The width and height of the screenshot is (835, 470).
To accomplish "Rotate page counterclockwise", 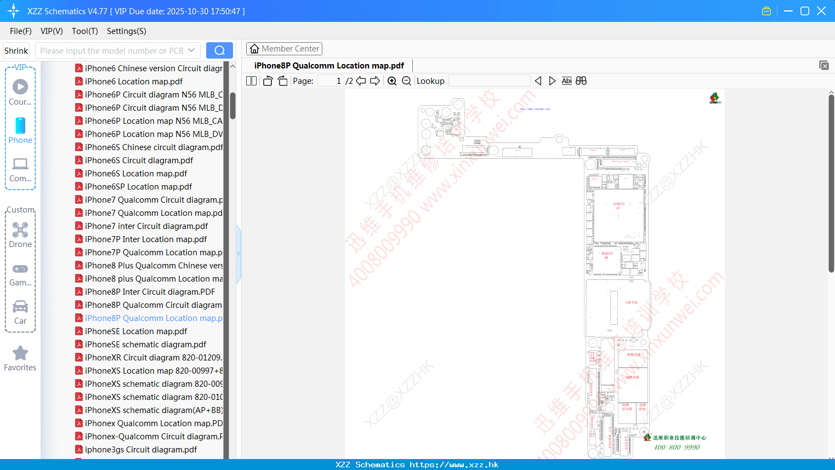I will pyautogui.click(x=268, y=81).
